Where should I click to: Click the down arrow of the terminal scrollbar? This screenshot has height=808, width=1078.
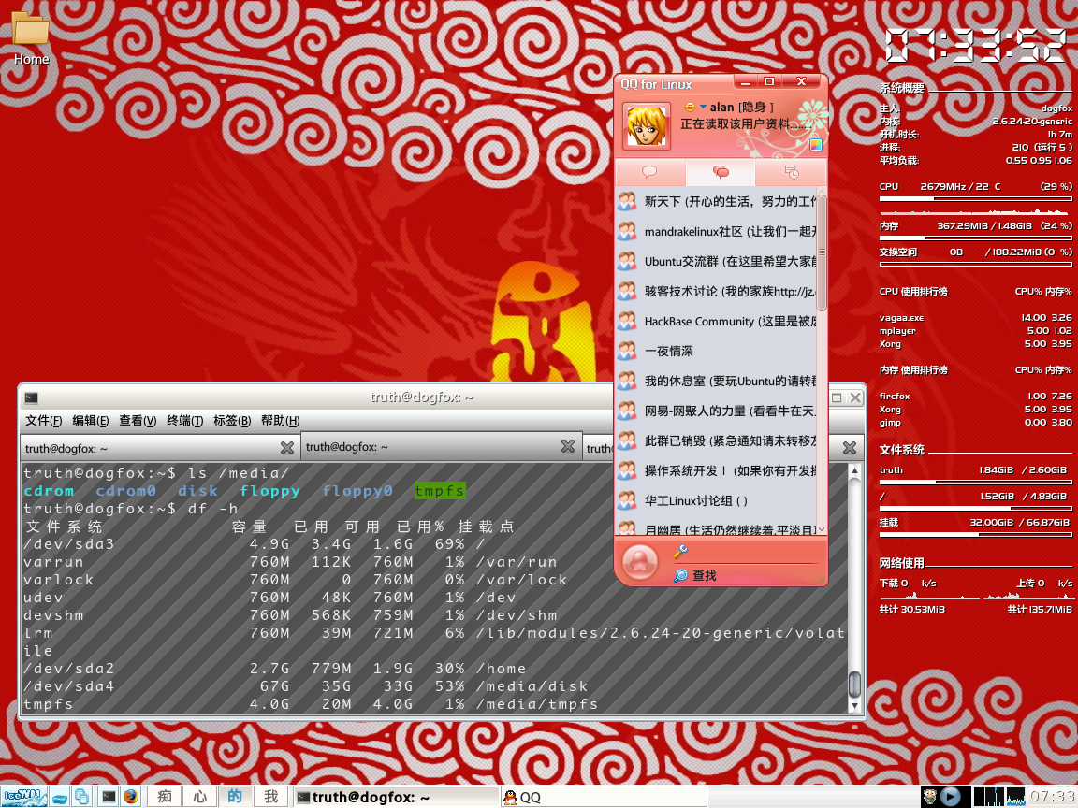(x=853, y=705)
